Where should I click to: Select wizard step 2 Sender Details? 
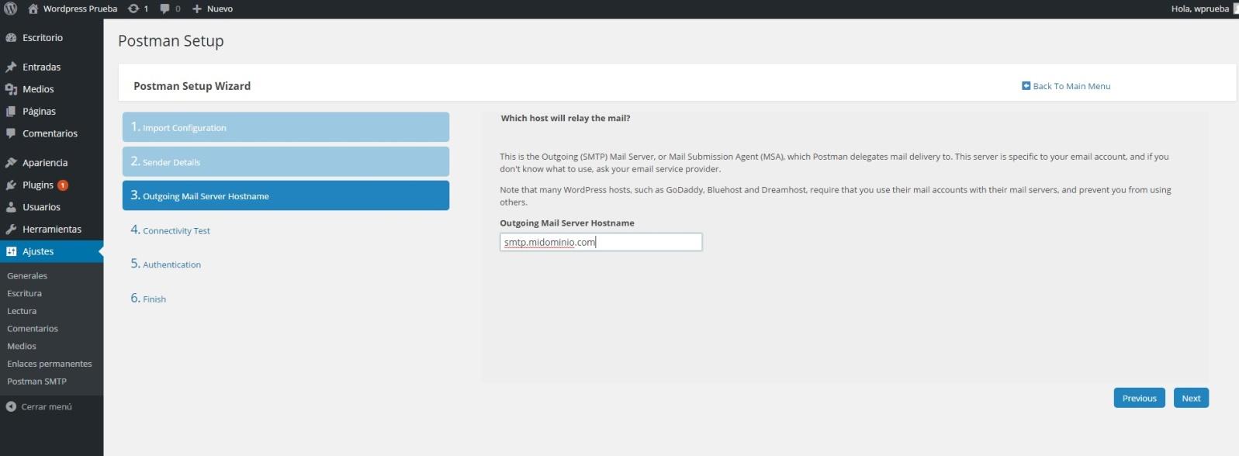pyautogui.click(x=286, y=161)
